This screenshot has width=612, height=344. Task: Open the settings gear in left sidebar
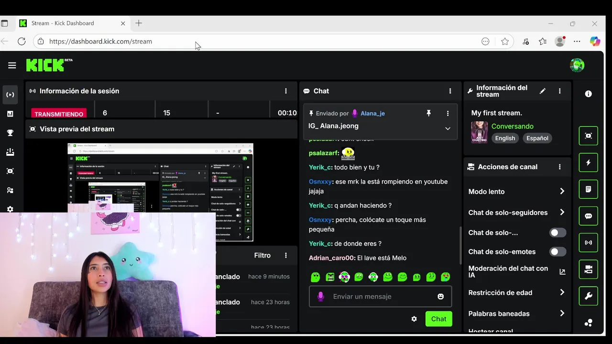10,209
